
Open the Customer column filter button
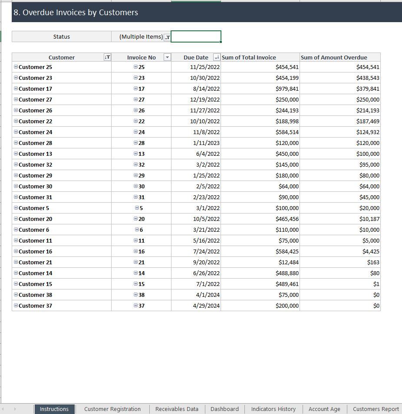coord(108,57)
